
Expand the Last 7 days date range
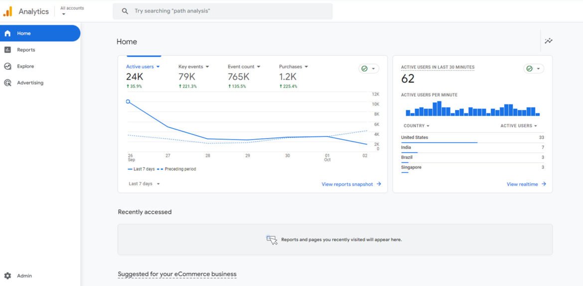coord(145,184)
